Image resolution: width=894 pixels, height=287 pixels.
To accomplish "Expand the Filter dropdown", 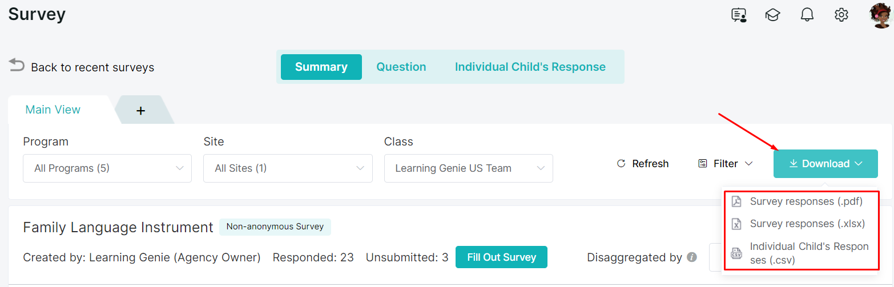I will pyautogui.click(x=726, y=164).
